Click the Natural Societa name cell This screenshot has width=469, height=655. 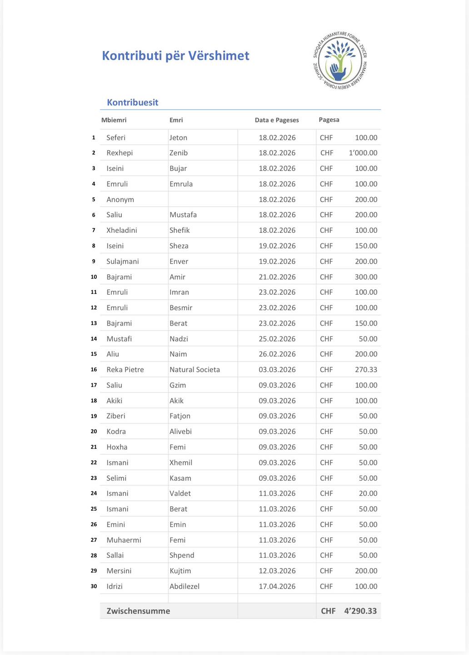click(195, 369)
